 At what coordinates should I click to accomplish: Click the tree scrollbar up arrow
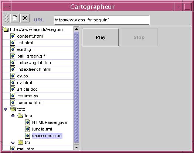[76, 29]
